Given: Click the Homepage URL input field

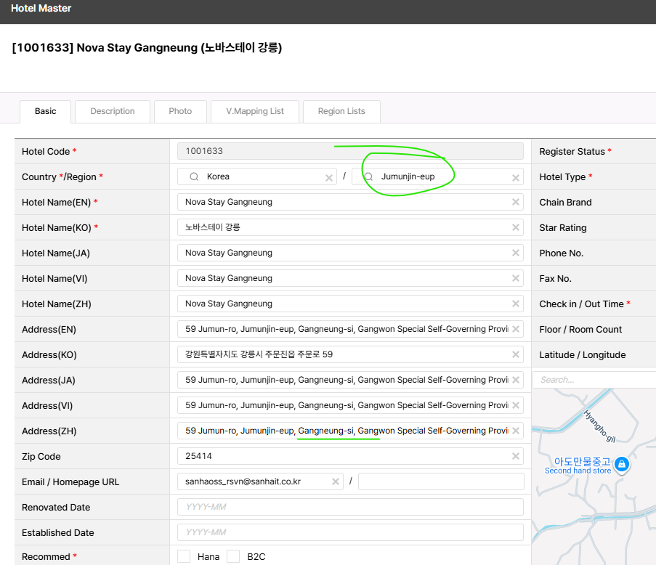Looking at the screenshot, I should [440, 481].
